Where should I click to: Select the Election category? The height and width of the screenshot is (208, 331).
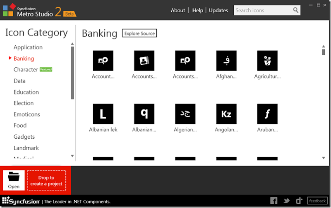tap(24, 103)
